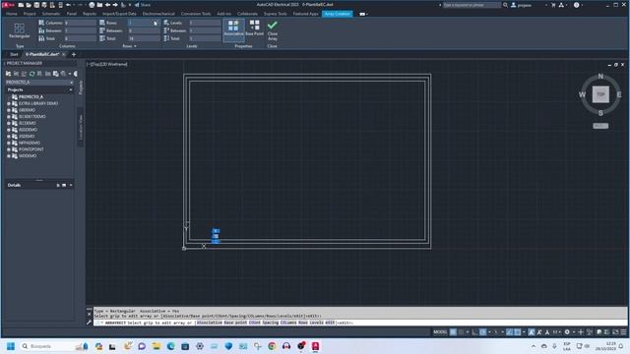630x354 pixels.
Task: Click the workspace switching gear icon
Action: coord(567,332)
